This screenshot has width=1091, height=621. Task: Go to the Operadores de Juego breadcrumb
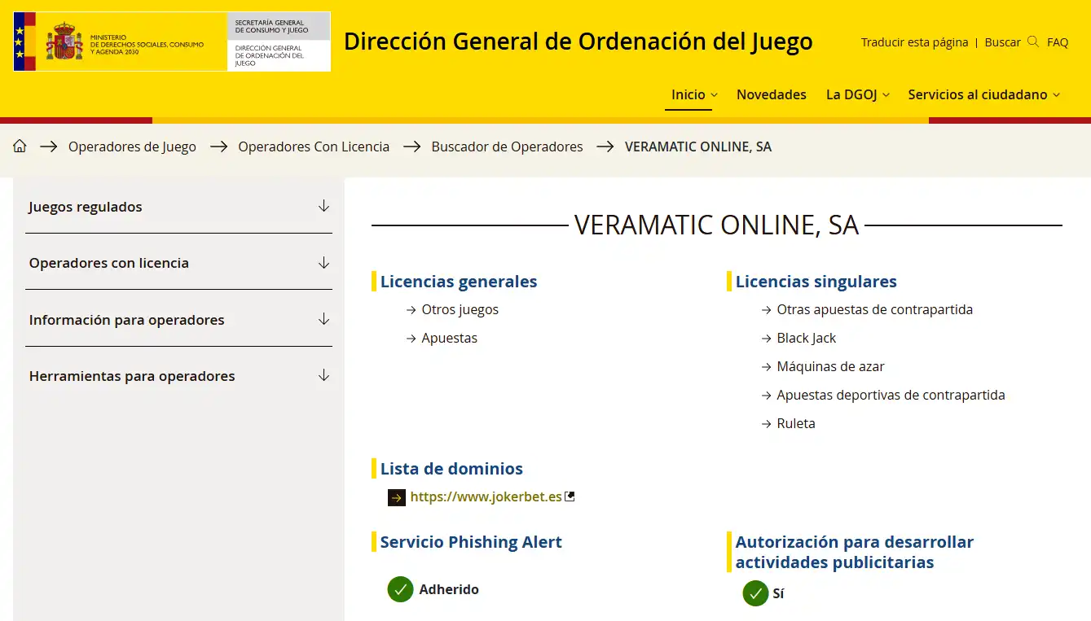point(132,147)
